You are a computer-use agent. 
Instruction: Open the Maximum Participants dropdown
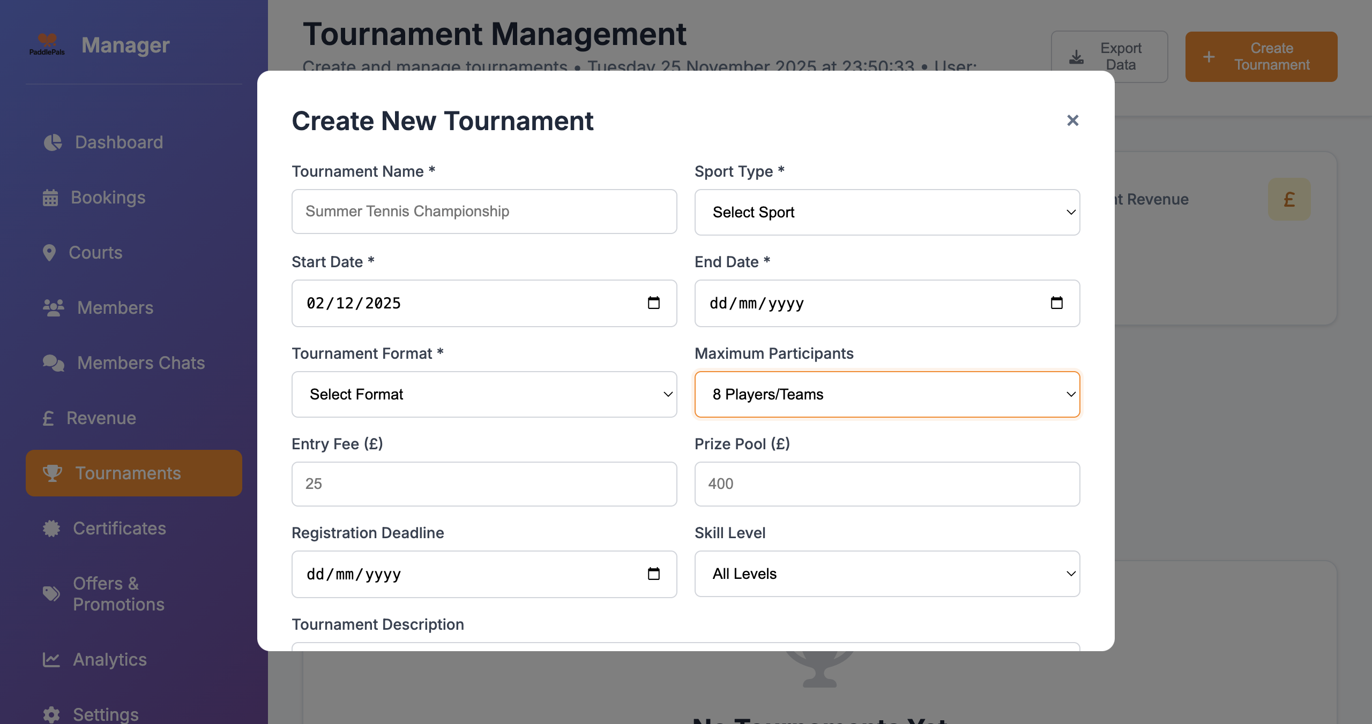[x=887, y=394]
